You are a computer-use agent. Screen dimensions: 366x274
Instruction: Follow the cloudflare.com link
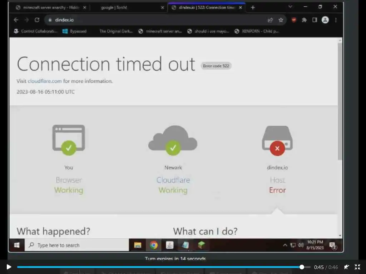click(x=45, y=81)
